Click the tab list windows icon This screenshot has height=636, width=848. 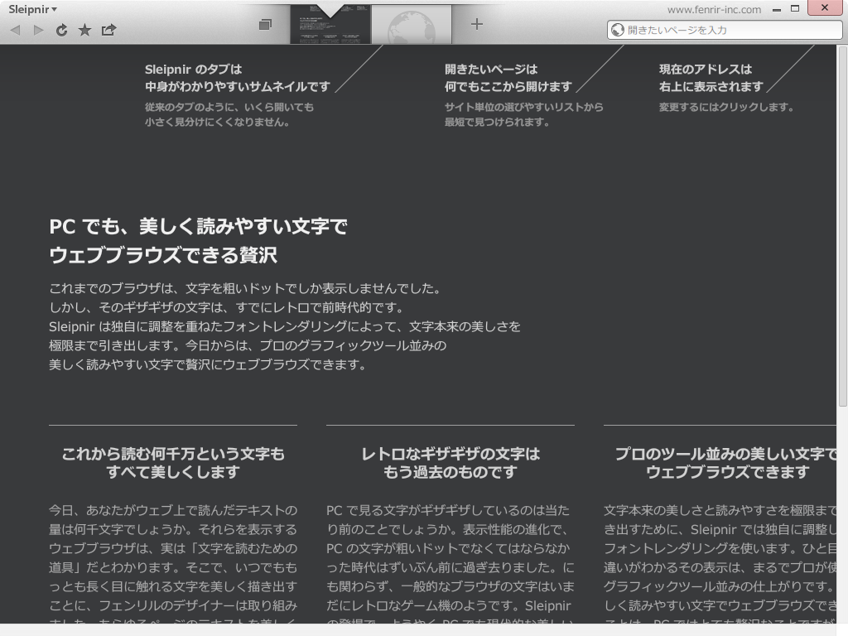point(265,24)
